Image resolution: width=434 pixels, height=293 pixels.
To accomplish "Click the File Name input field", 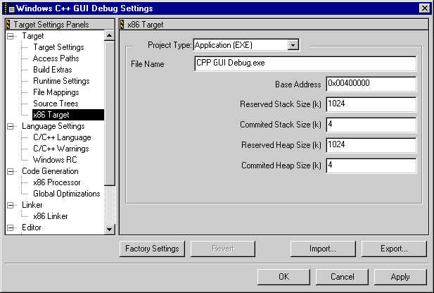I will [305, 63].
